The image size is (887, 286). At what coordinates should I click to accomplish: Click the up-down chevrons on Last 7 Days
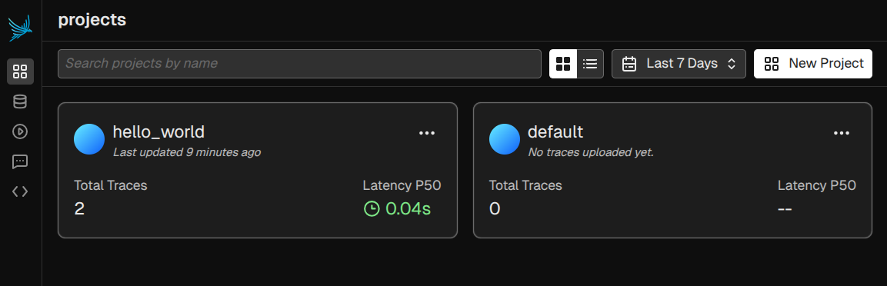coord(732,64)
